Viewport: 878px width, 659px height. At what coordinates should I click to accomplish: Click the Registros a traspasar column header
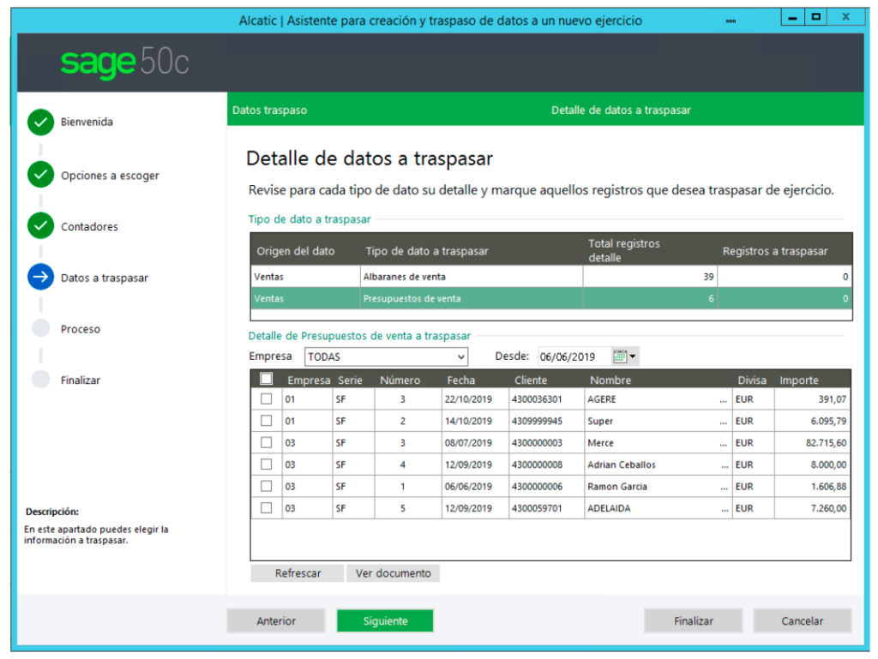(775, 251)
